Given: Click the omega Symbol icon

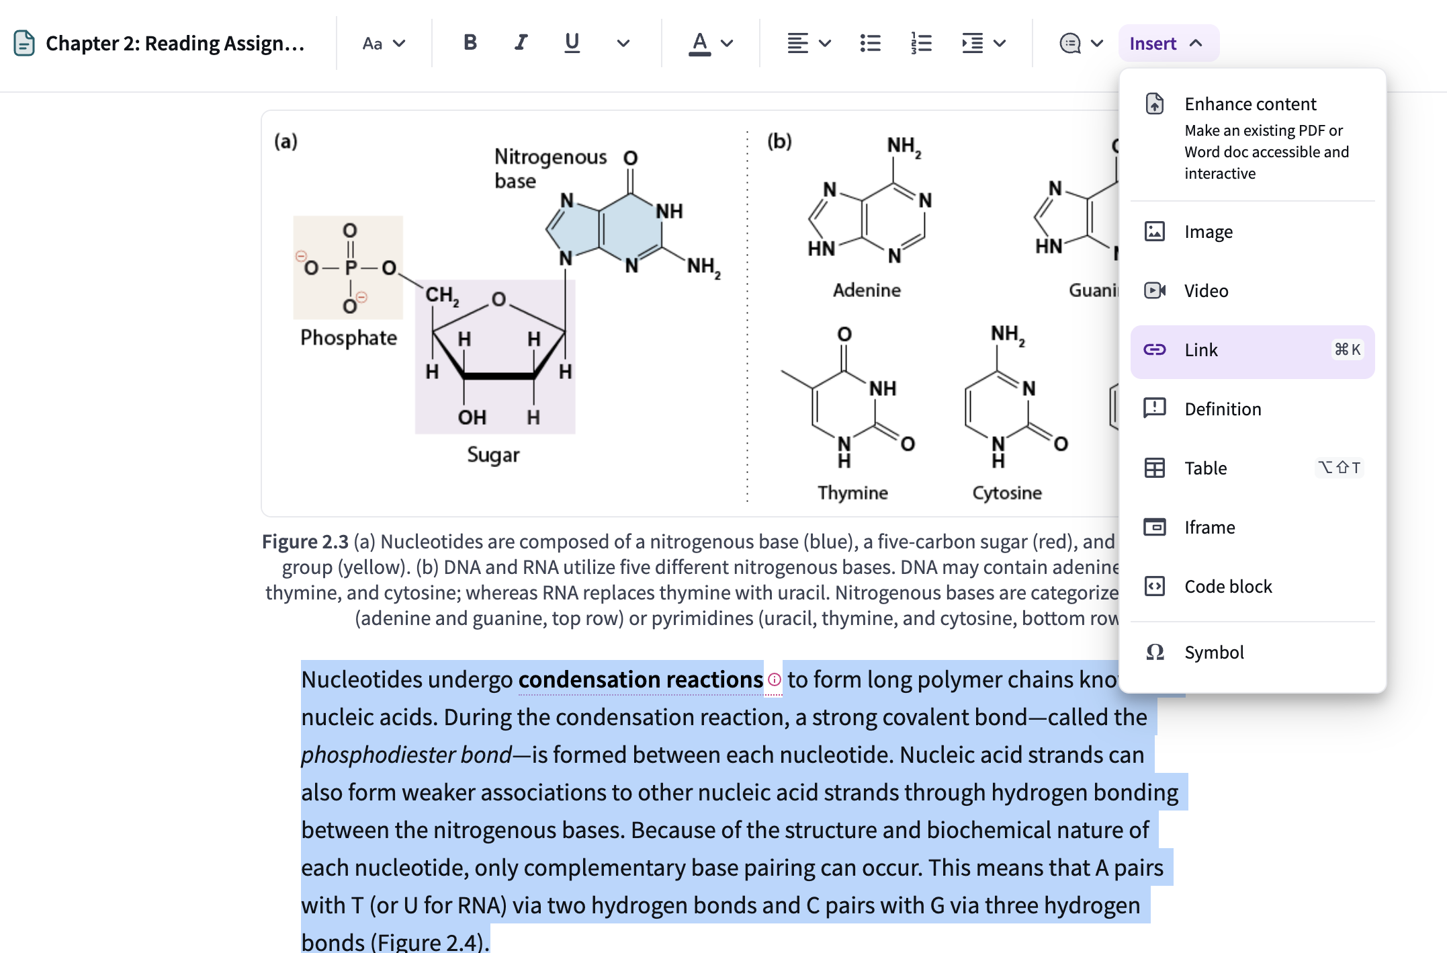Looking at the screenshot, I should click(x=1155, y=652).
